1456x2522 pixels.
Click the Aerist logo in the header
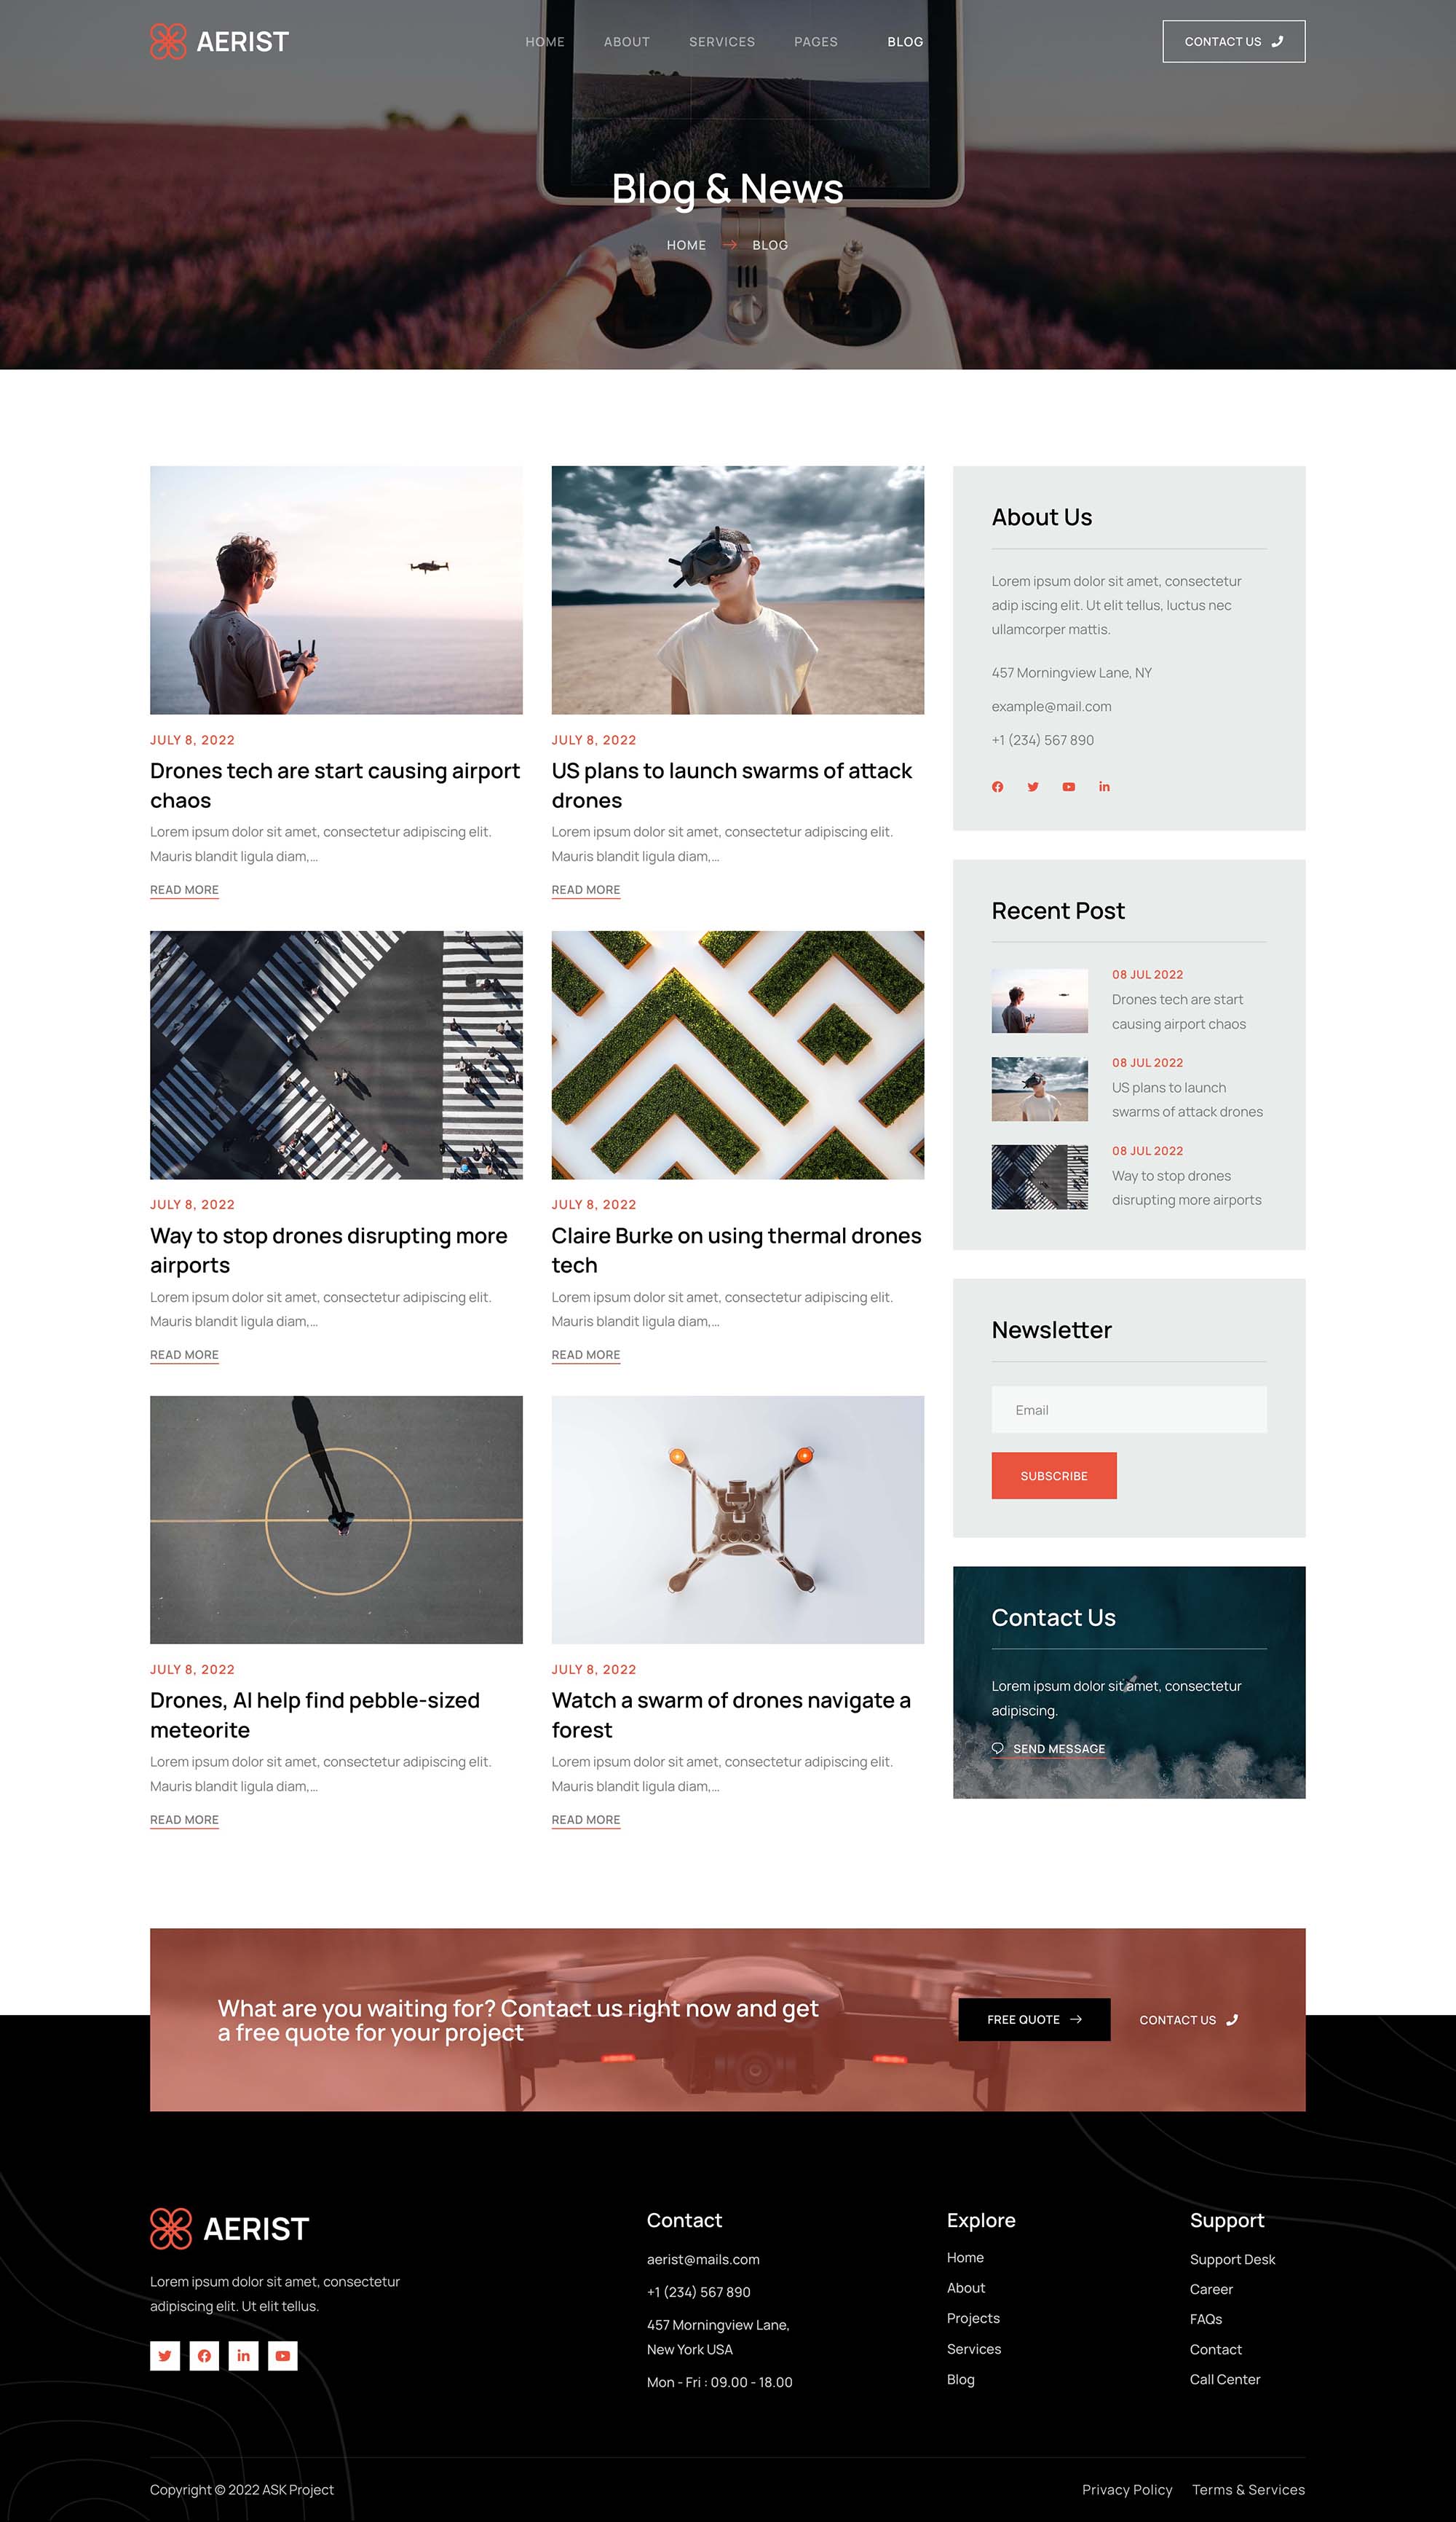219,41
